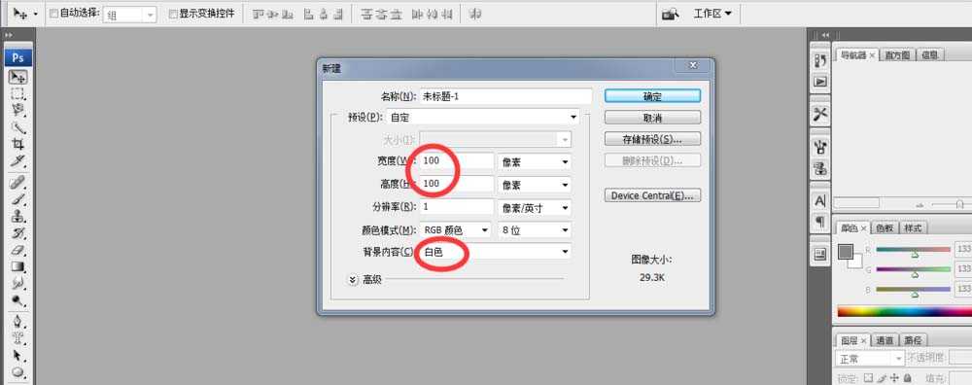Click the Go to Bridge icon
The image size is (972, 385).
(x=670, y=13)
